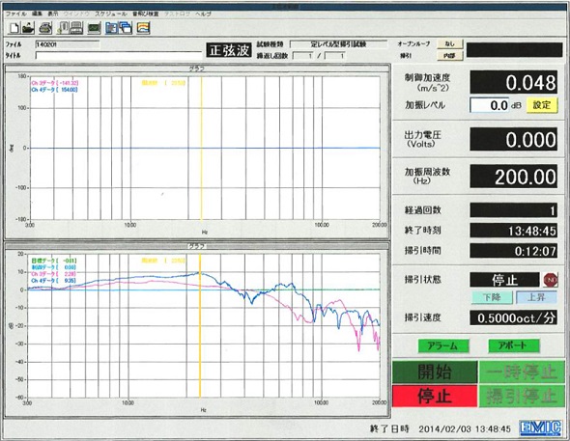Screen dimensions: 570x441
Task: Click the Print toolbar icon
Action: coord(45,28)
